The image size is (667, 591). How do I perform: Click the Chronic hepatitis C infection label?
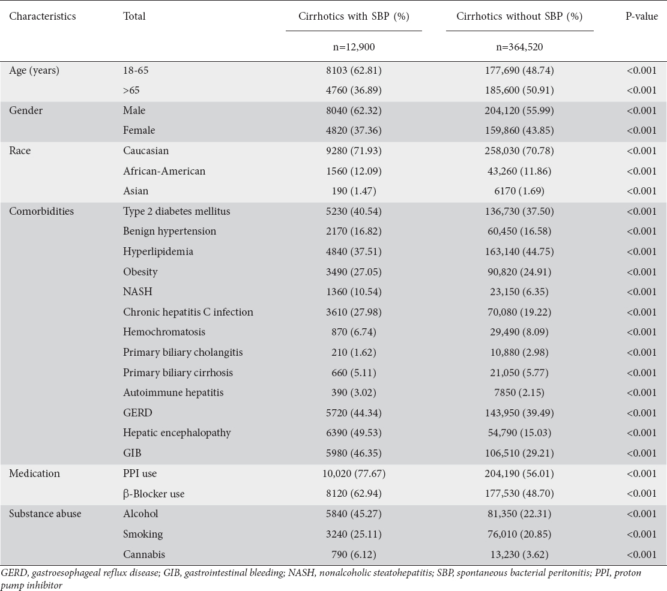(188, 311)
